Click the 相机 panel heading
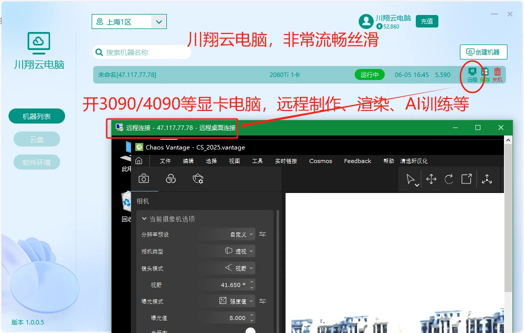This screenshot has width=524, height=333. 143,201
